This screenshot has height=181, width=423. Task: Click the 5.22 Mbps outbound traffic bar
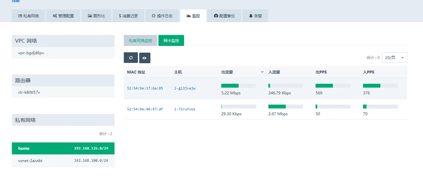(x=238, y=86)
